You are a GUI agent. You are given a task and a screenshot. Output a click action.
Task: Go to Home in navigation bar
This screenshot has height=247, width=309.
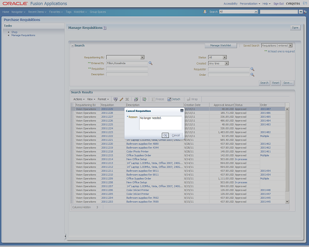(x=6, y=12)
